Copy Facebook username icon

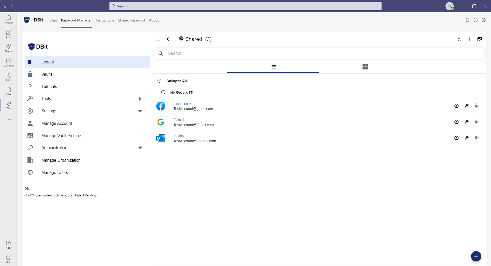click(x=456, y=106)
